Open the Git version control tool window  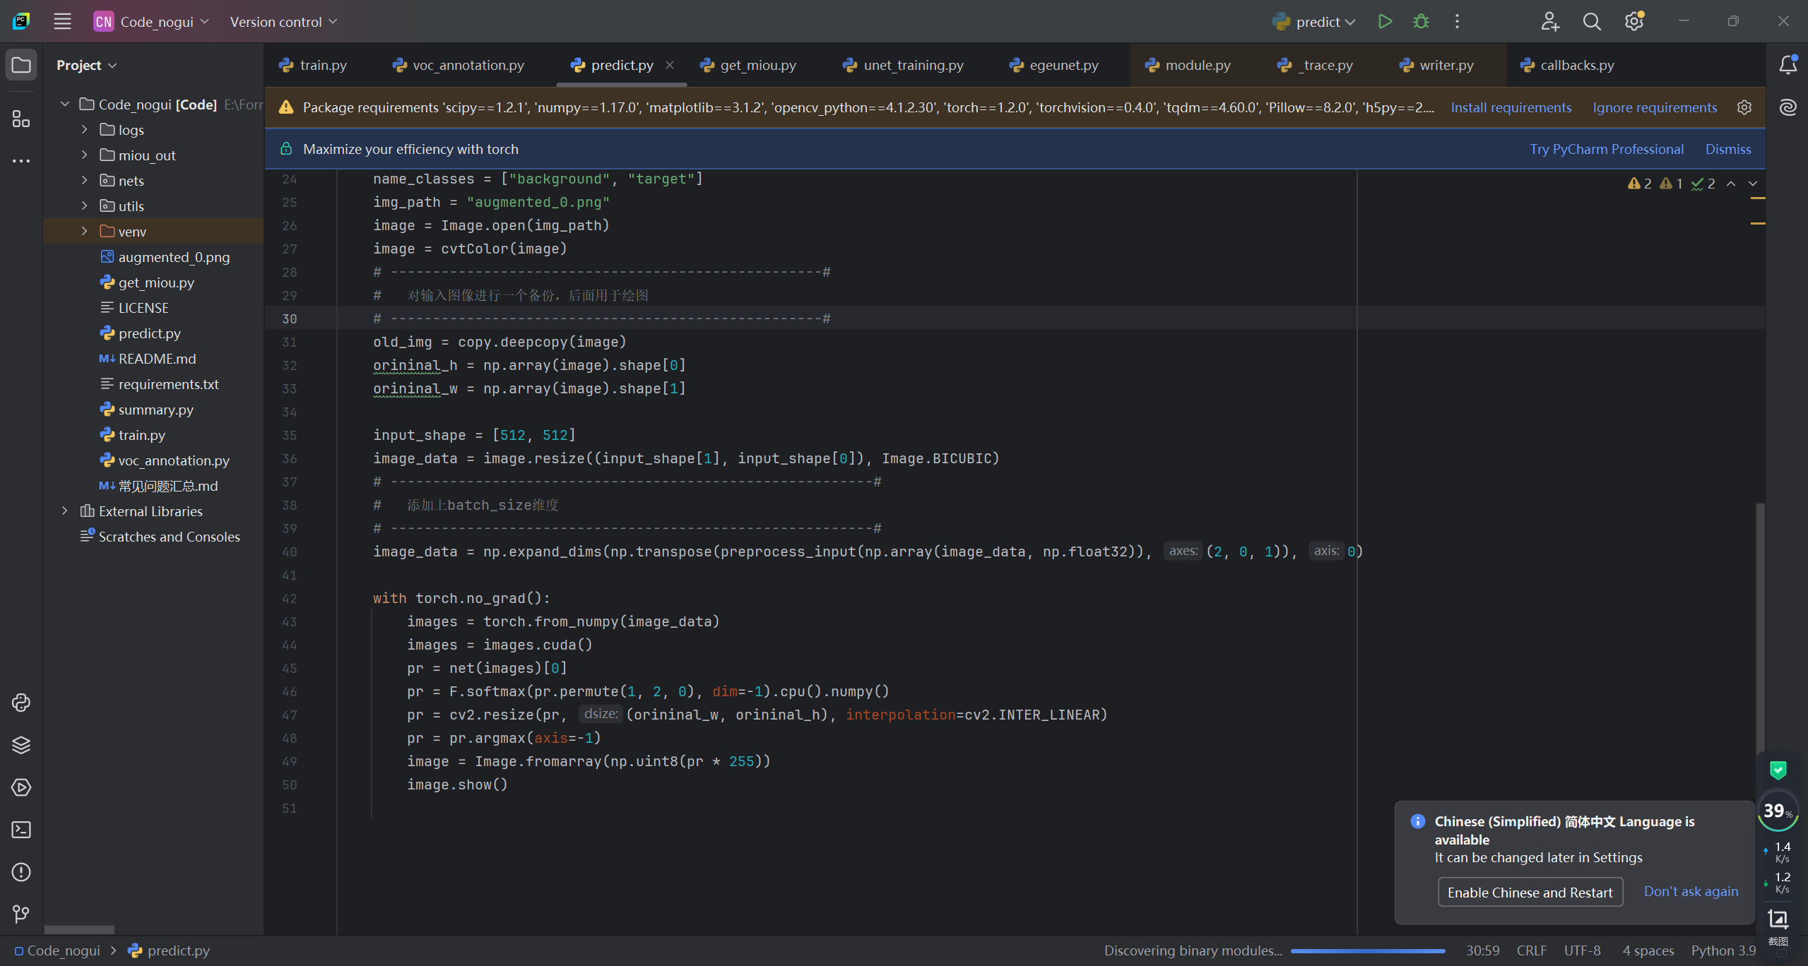point(21,914)
